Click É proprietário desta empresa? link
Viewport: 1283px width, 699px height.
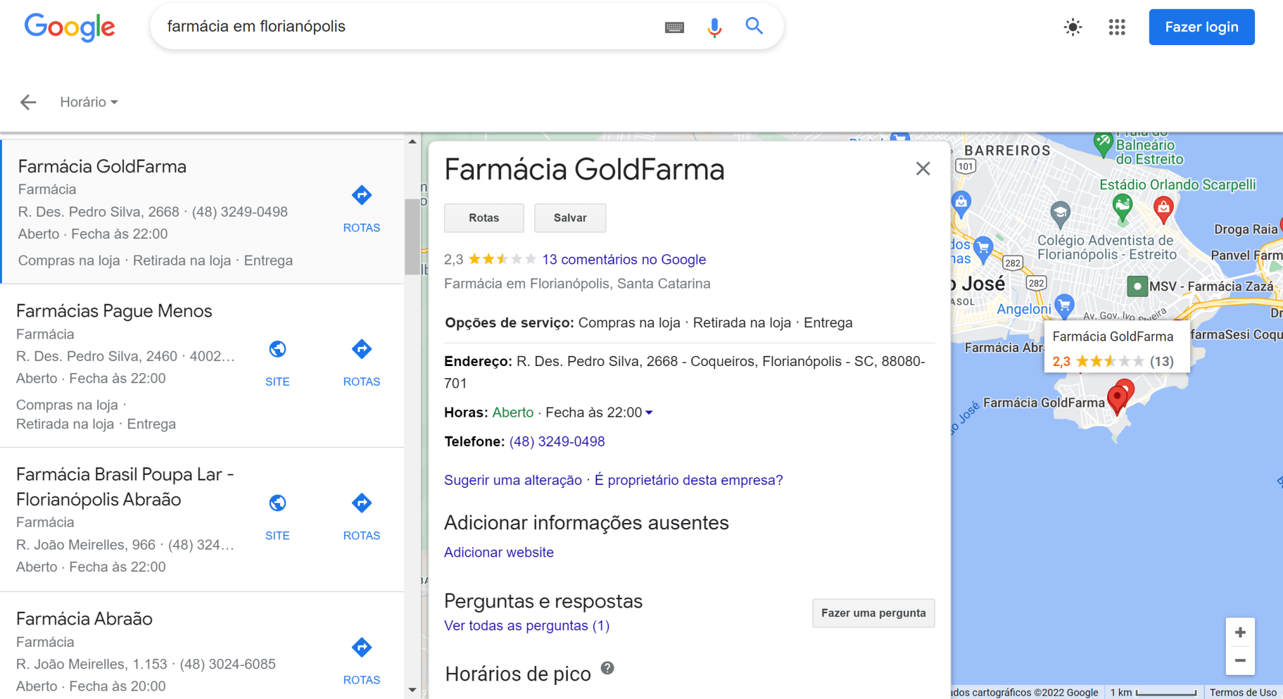coord(689,480)
